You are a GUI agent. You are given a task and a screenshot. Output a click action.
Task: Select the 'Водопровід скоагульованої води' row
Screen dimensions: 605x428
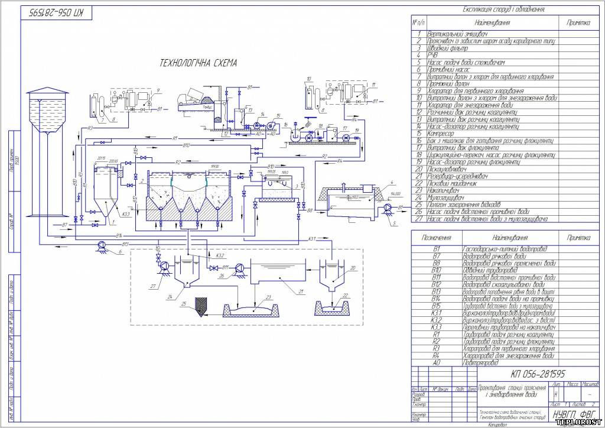coord(506,284)
